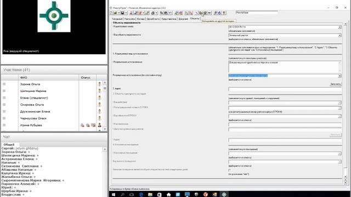Screen dimensions: 351x197
Task: Open dropdown arrow next to Save icon
Action: [126, 13]
